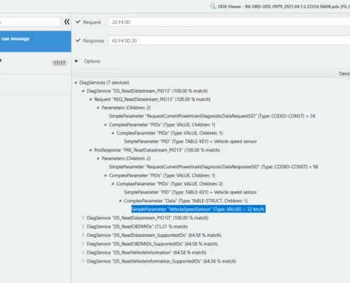
Task: Uncheck the Request checkbox
Action: pyautogui.click(x=78, y=22)
